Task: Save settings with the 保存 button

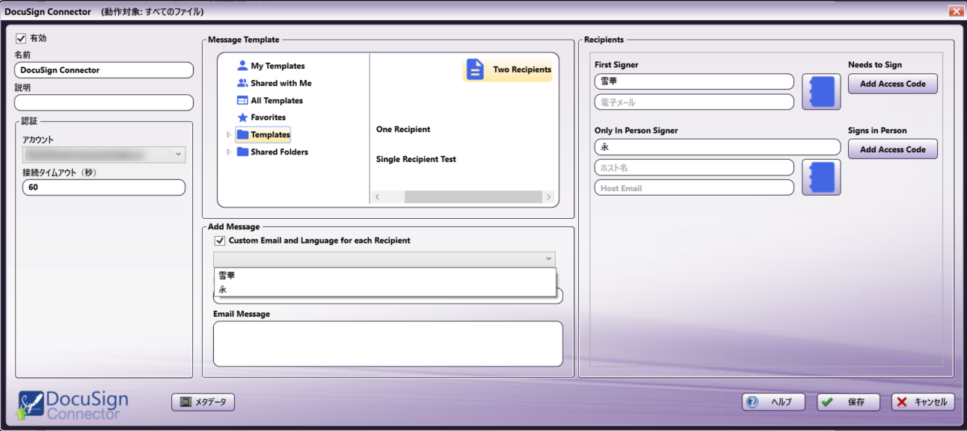Action: point(848,402)
